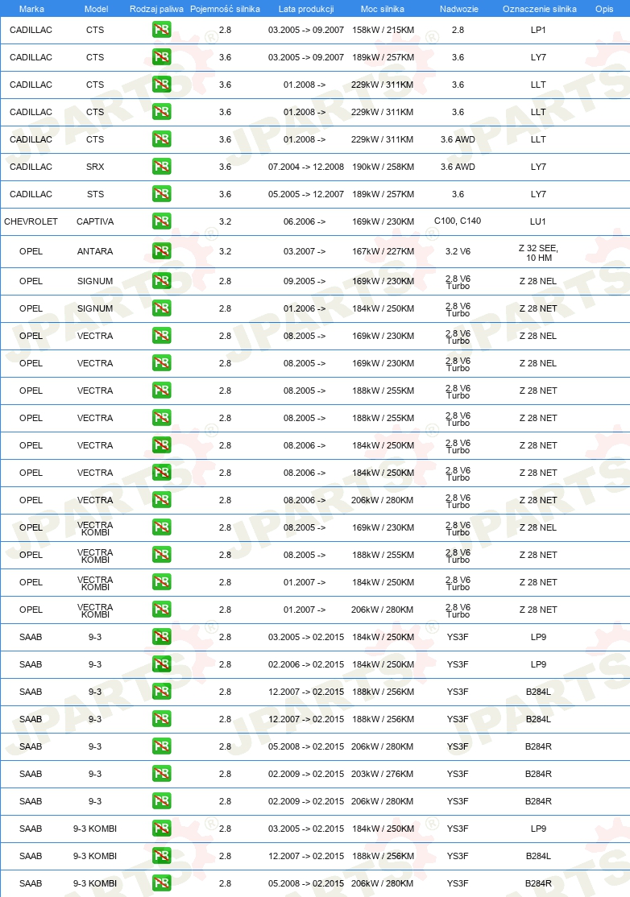The image size is (630, 897).
Task: Click the fuel icon in the Vectra Kombi 206kW row
Action: [162, 610]
